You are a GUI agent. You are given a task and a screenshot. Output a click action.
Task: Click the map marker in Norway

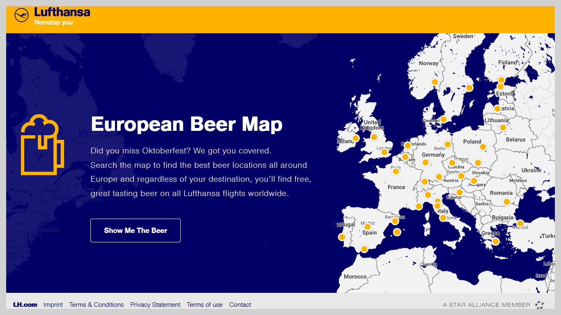[x=435, y=82]
